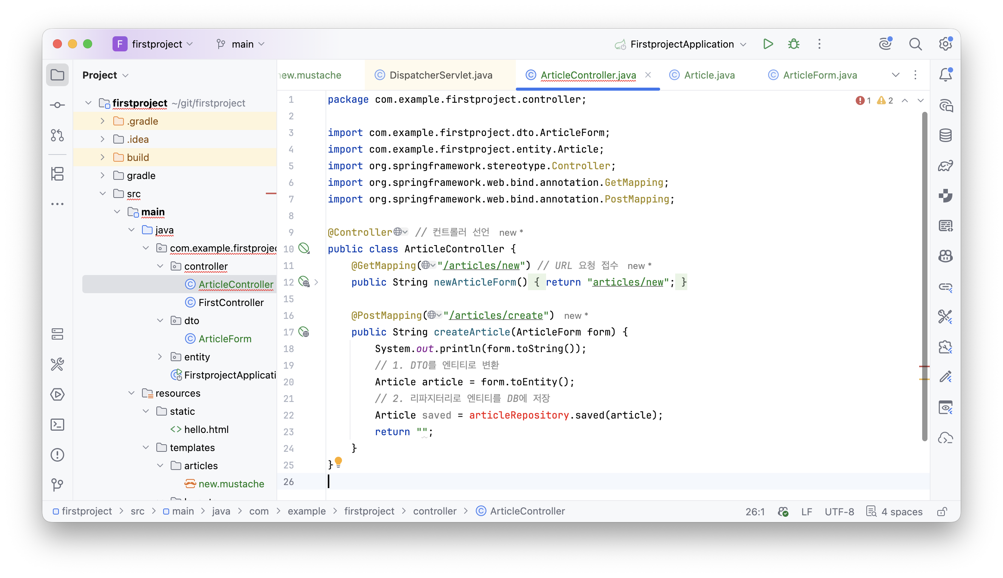Open the Database tool window
Image resolution: width=1003 pixels, height=578 pixels.
tap(946, 135)
